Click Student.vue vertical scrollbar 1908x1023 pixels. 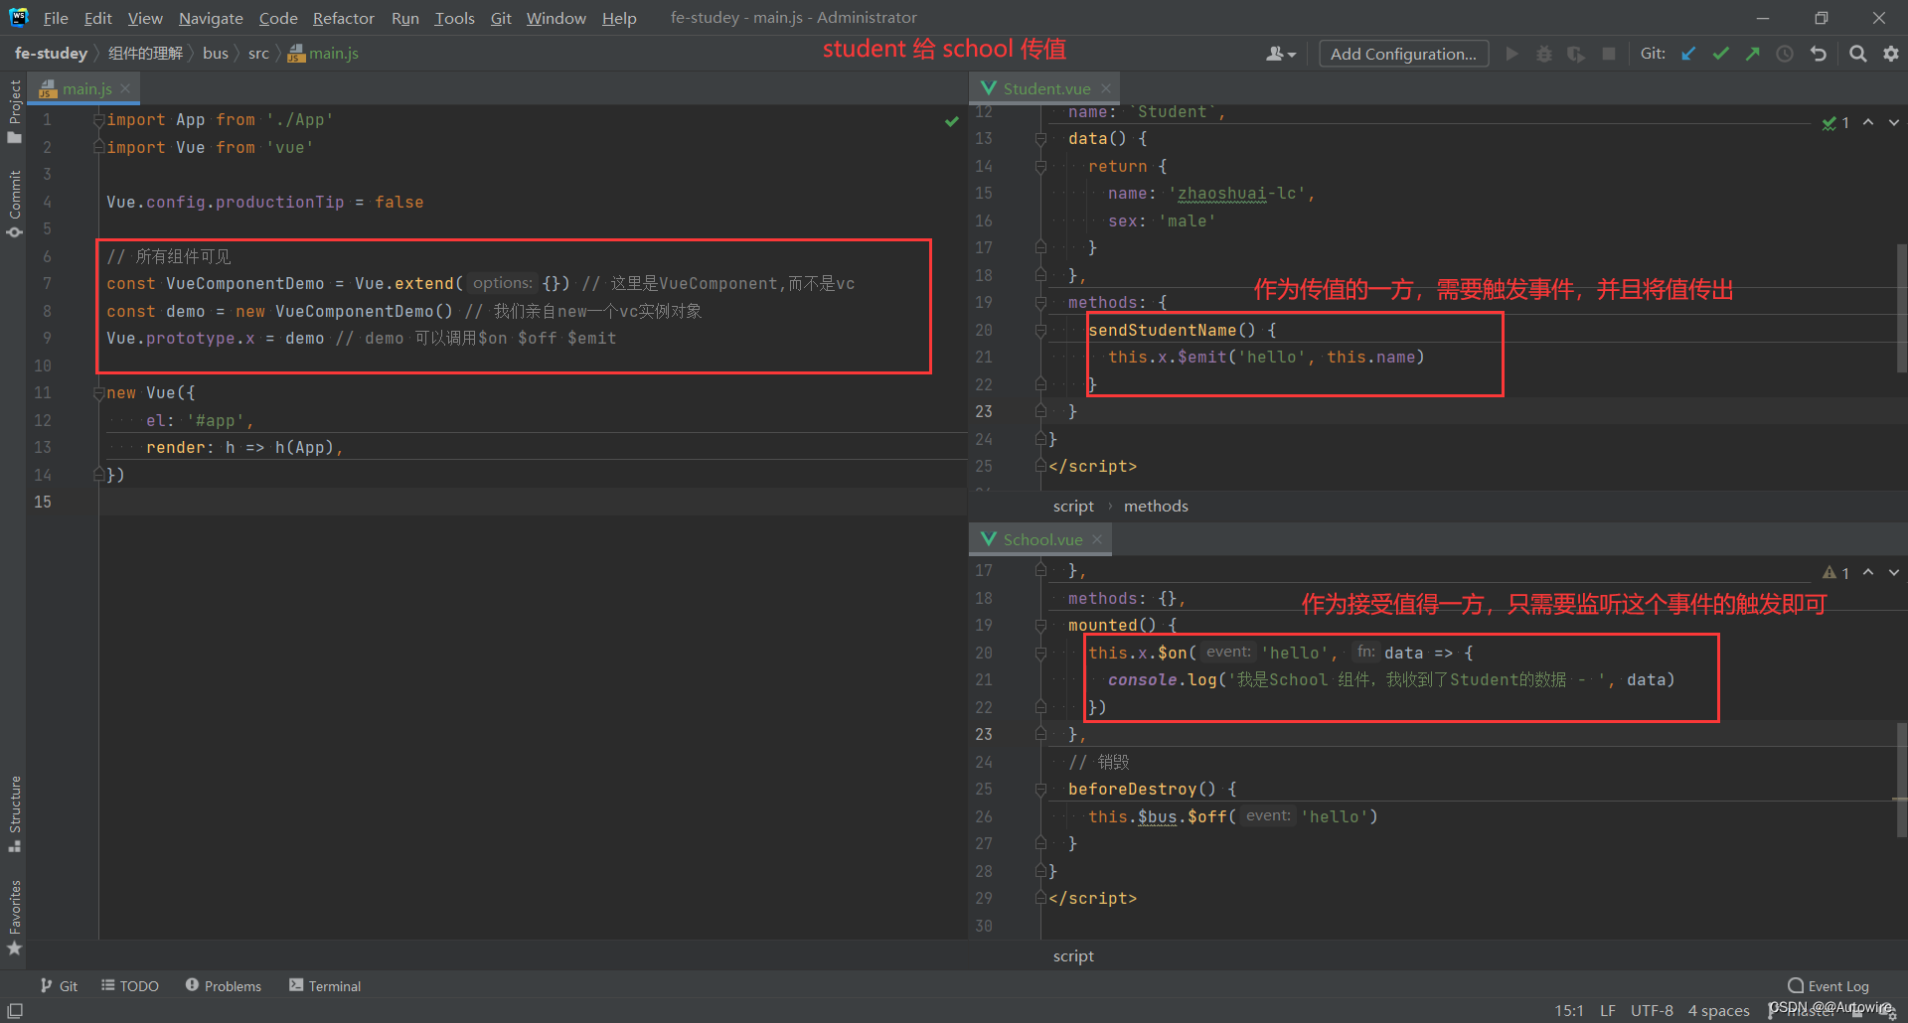click(1901, 308)
